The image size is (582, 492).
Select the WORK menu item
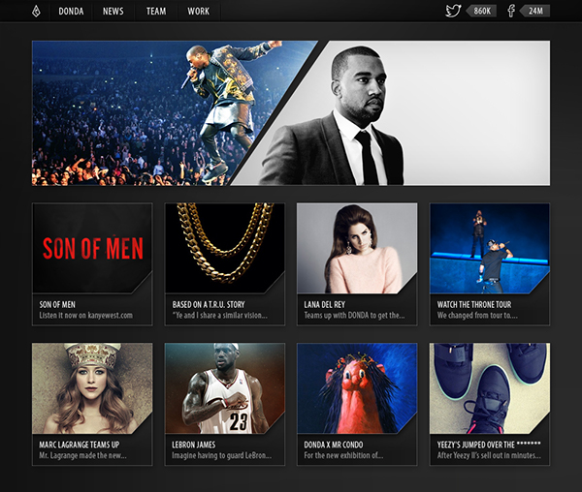pyautogui.click(x=198, y=11)
